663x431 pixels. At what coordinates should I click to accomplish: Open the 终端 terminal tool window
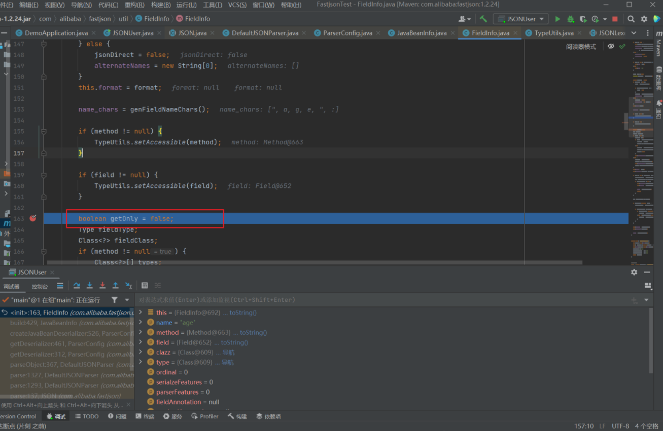[x=145, y=416]
